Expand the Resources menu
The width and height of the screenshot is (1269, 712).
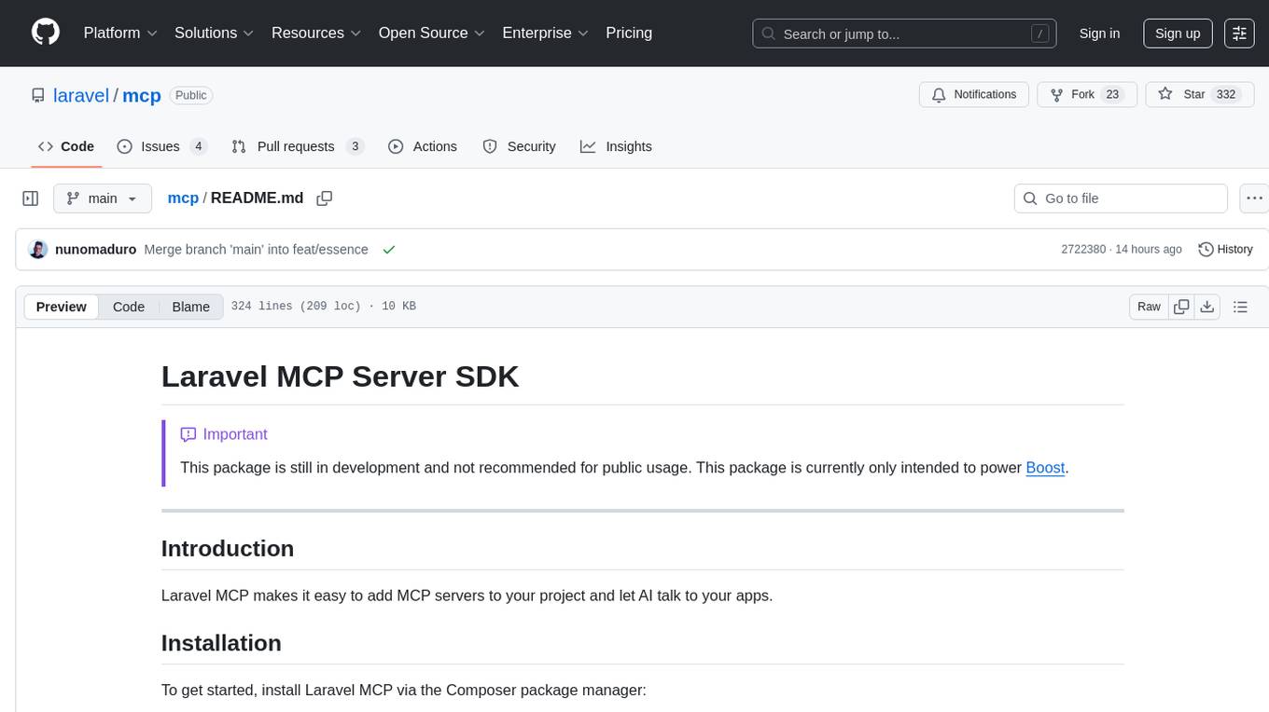[x=316, y=33]
